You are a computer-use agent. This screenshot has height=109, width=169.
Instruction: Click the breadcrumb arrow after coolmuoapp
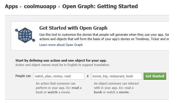pyautogui.click(x=59, y=7)
